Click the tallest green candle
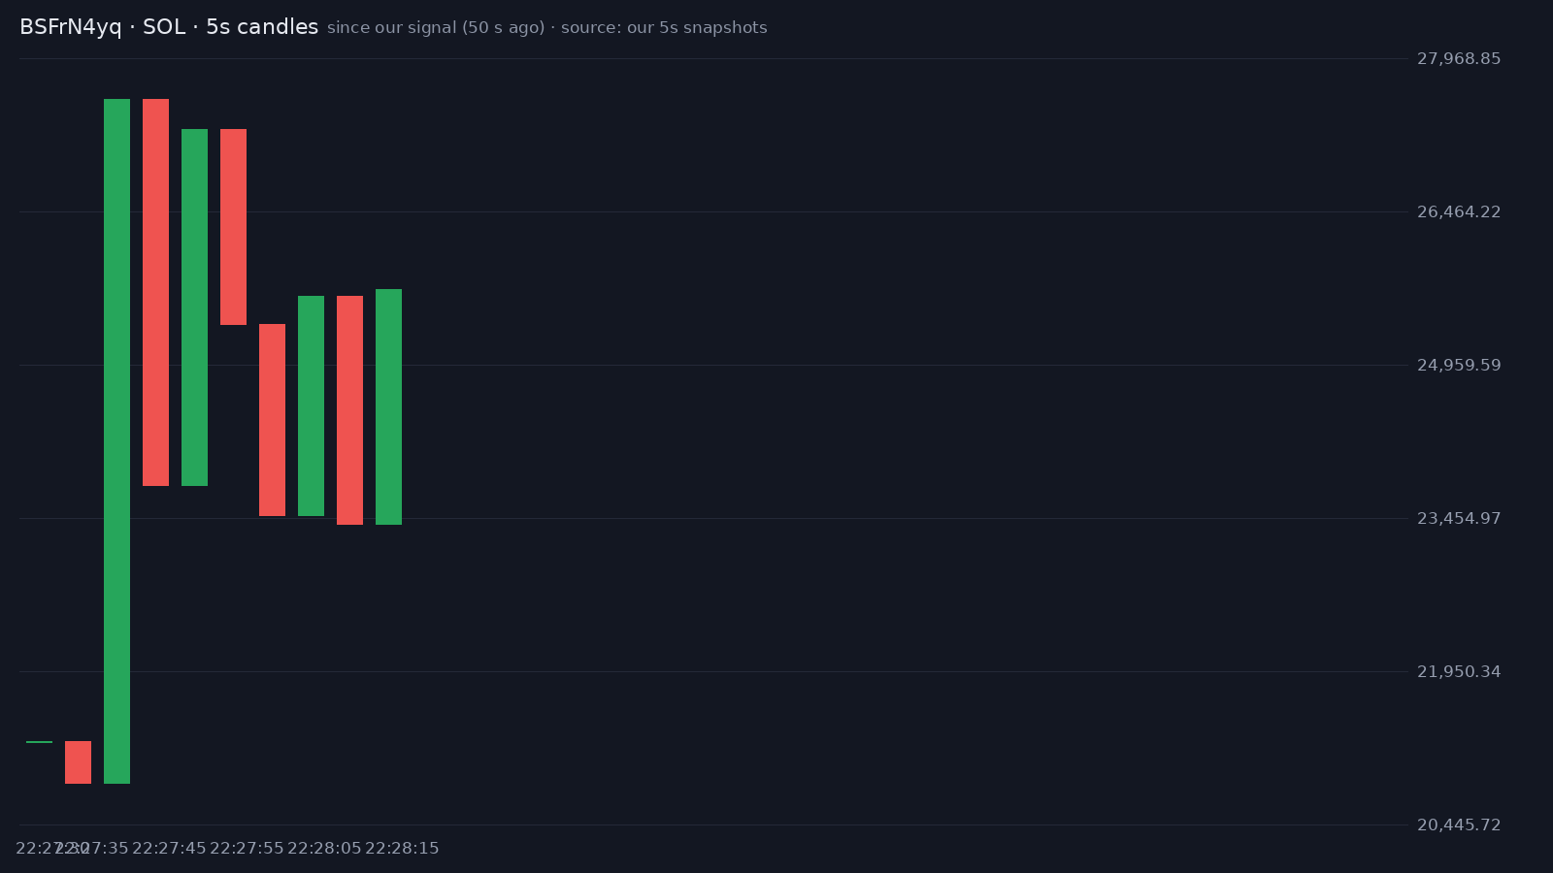 coord(116,441)
